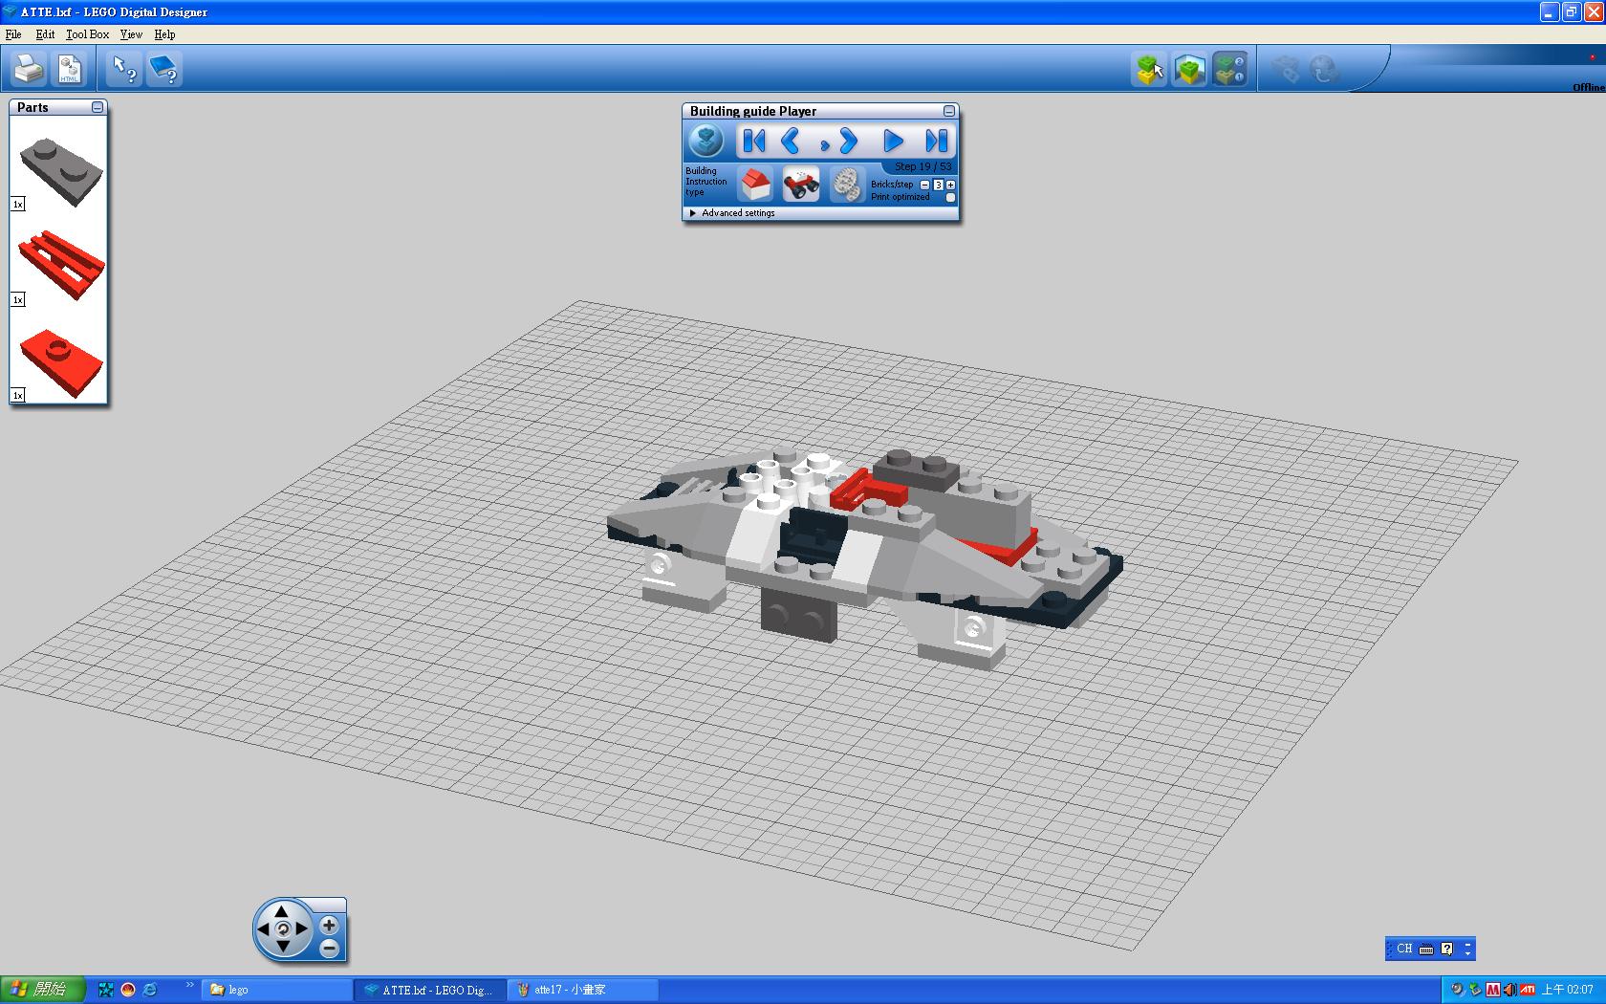This screenshot has width=1606, height=1004.
Task: Collapse the Parts panel
Action: pyautogui.click(x=98, y=108)
